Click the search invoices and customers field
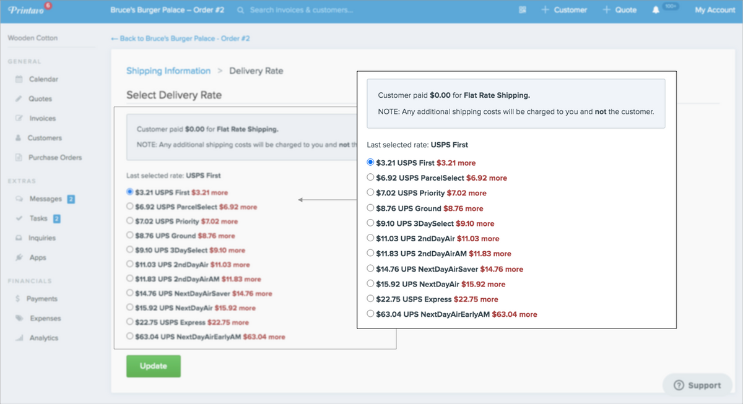The height and width of the screenshot is (404, 743). (x=302, y=10)
